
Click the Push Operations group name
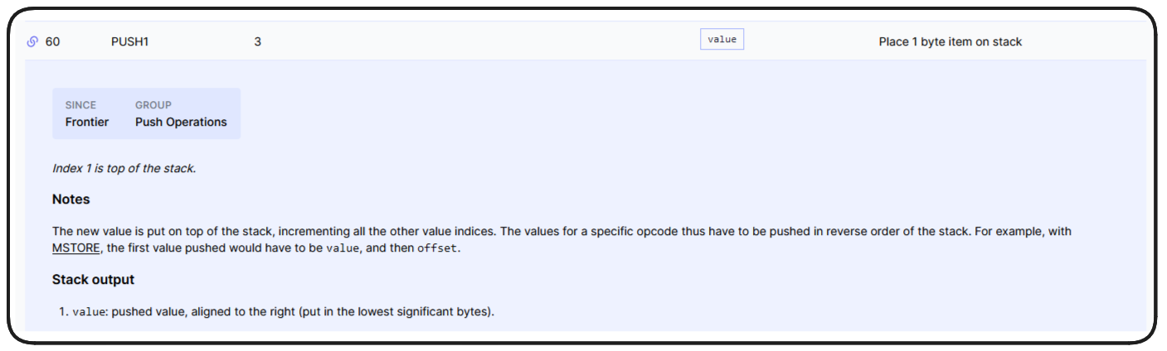coord(181,122)
